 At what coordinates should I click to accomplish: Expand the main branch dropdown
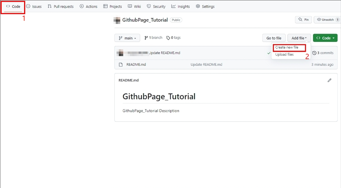[x=127, y=38]
